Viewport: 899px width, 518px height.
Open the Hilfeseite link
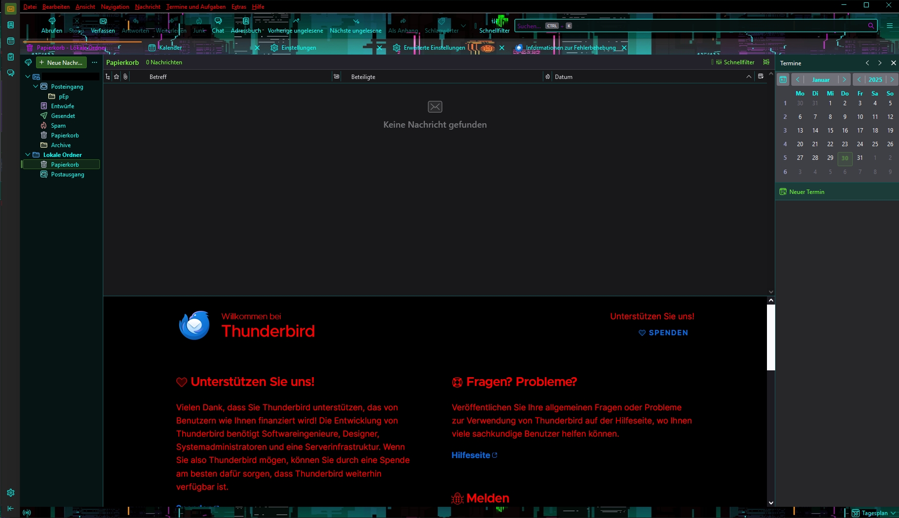click(x=474, y=455)
